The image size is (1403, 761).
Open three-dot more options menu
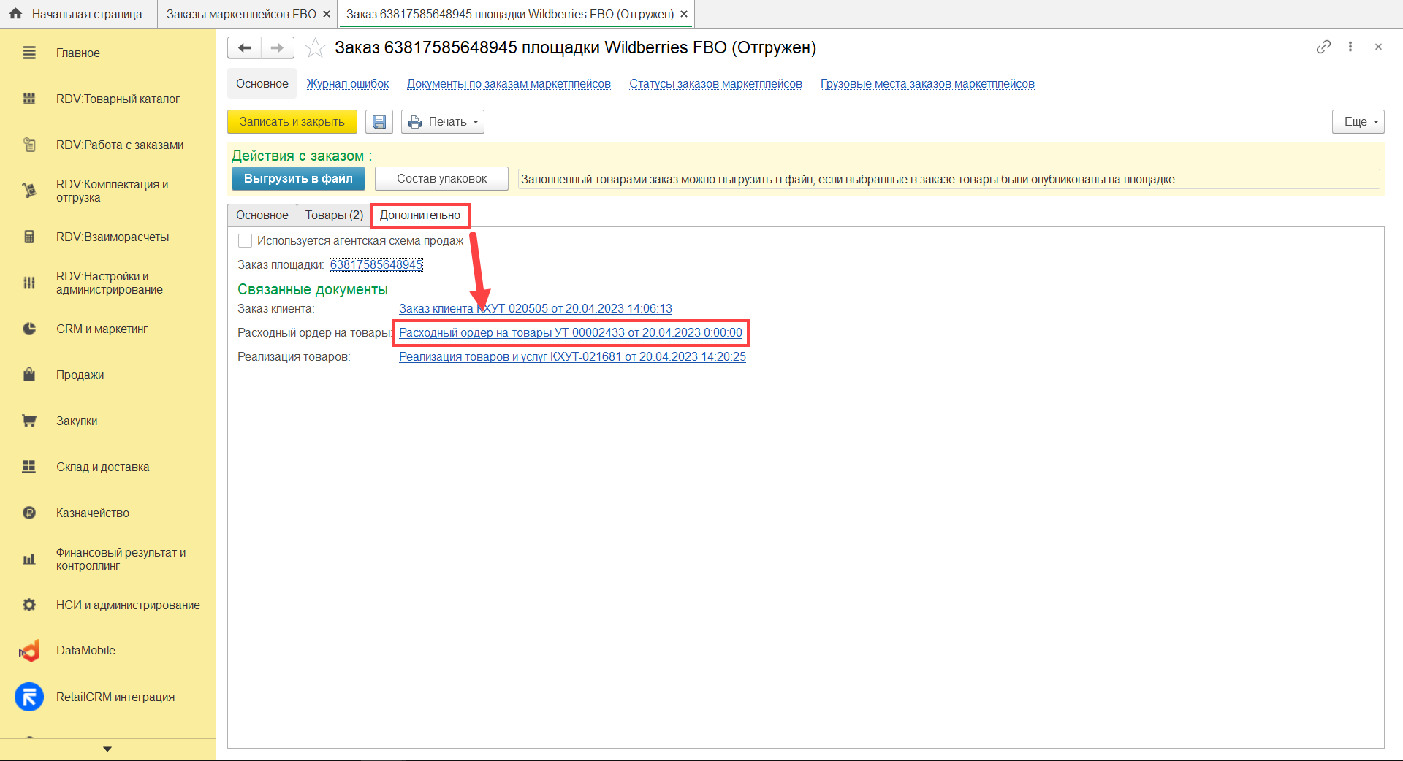[1350, 47]
